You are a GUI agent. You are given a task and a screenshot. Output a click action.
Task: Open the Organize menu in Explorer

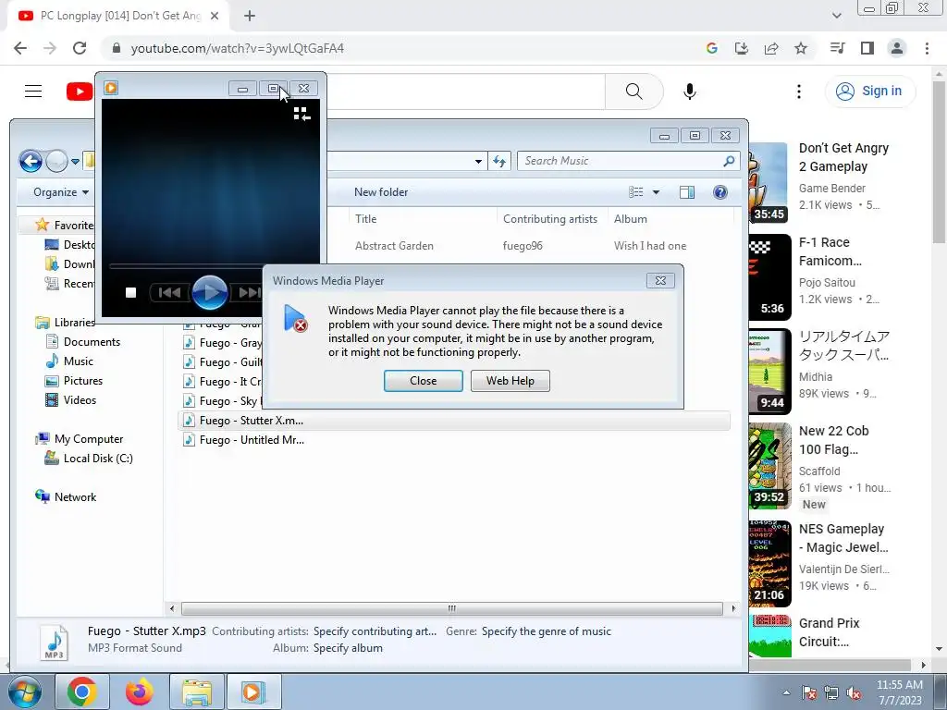tap(61, 192)
